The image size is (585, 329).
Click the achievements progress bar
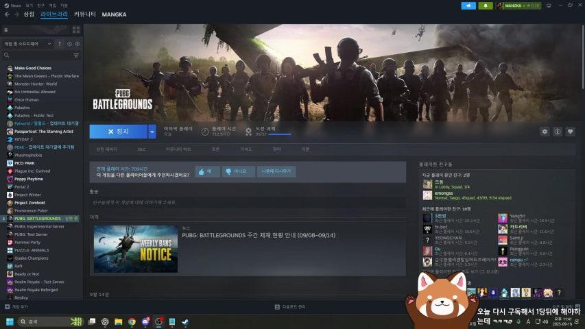[280, 134]
